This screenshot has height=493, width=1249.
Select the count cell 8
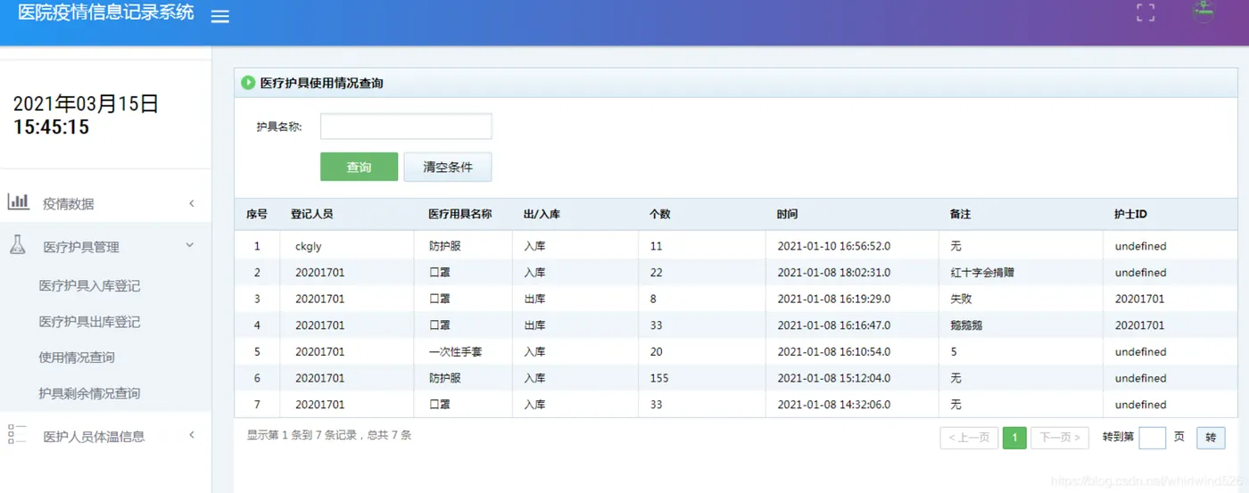click(x=653, y=299)
